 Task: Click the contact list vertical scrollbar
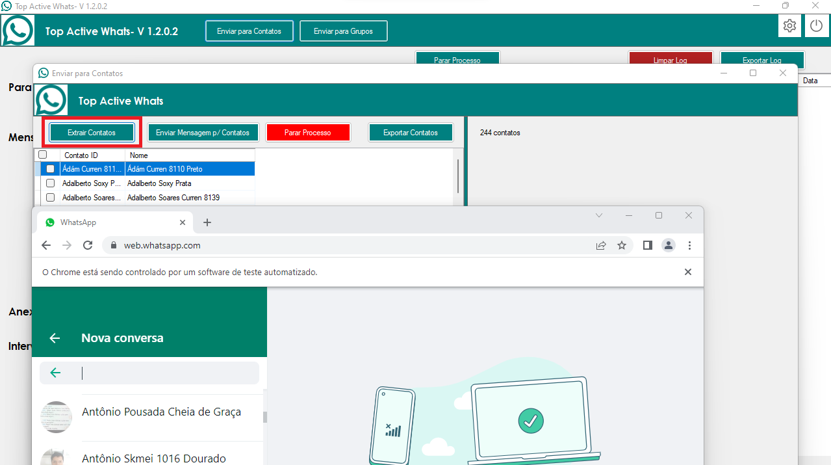point(458,176)
